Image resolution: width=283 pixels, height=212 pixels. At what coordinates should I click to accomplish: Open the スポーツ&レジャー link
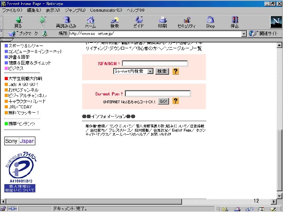(x=26, y=46)
